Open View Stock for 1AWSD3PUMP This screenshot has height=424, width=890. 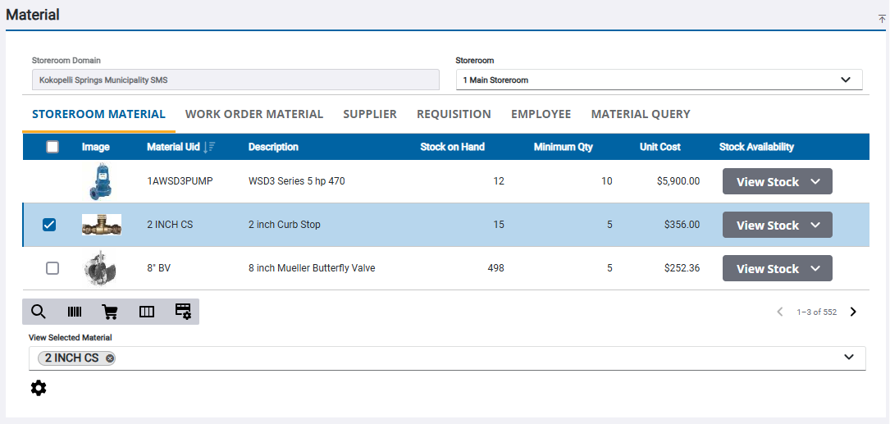[x=777, y=181]
